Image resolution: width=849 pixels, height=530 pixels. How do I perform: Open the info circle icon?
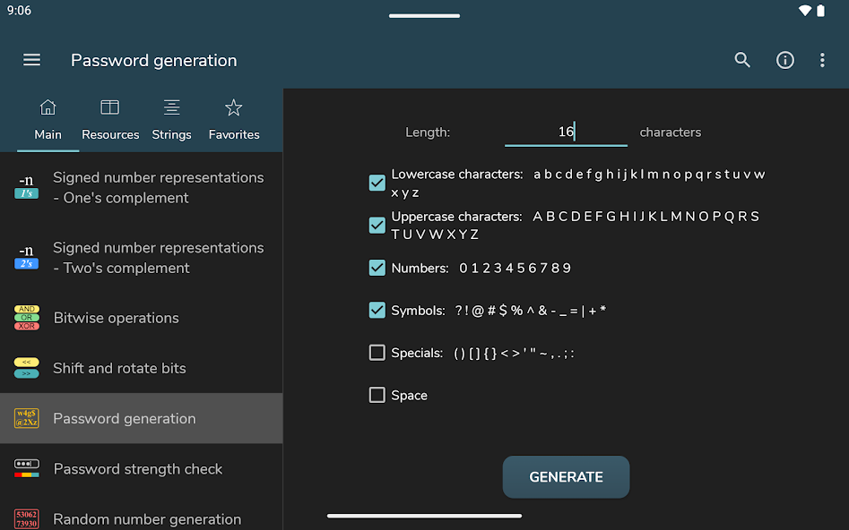[x=785, y=60]
